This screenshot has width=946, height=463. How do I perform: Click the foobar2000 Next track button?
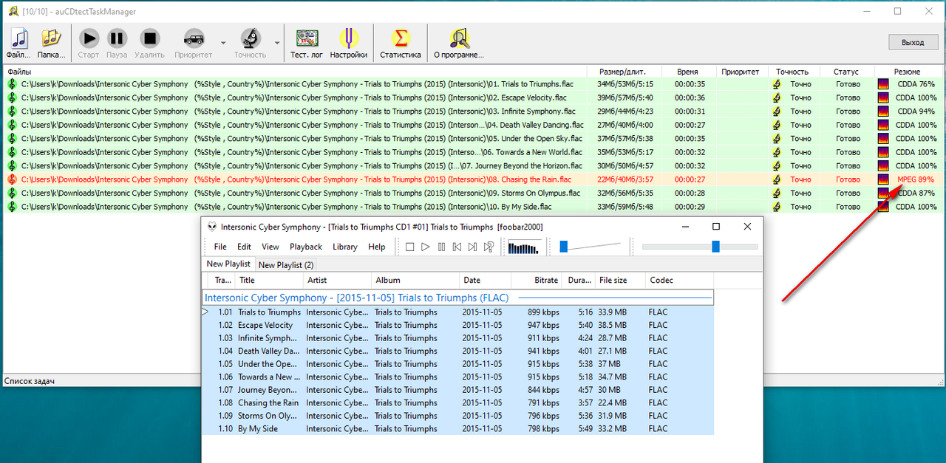(472, 247)
